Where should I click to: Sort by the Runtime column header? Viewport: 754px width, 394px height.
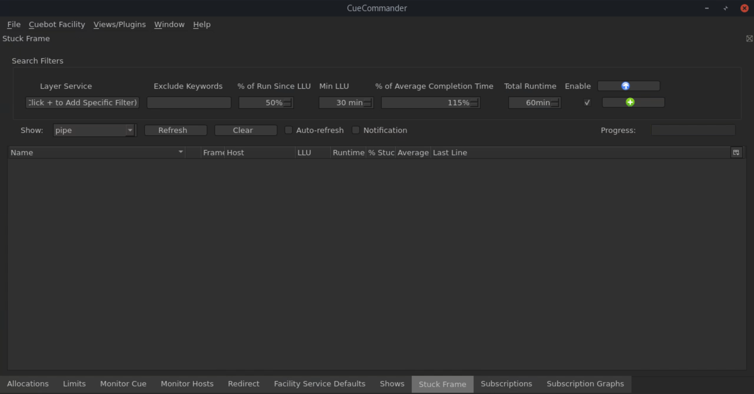(348, 153)
